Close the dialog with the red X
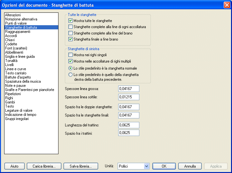Image resolution: width=232 pixels, height=173 pixels. (x=227, y=5)
